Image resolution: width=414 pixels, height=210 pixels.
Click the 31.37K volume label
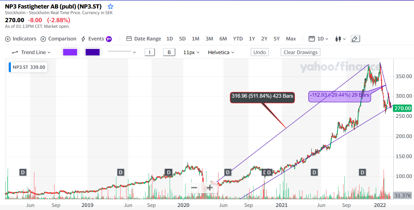click(403, 196)
